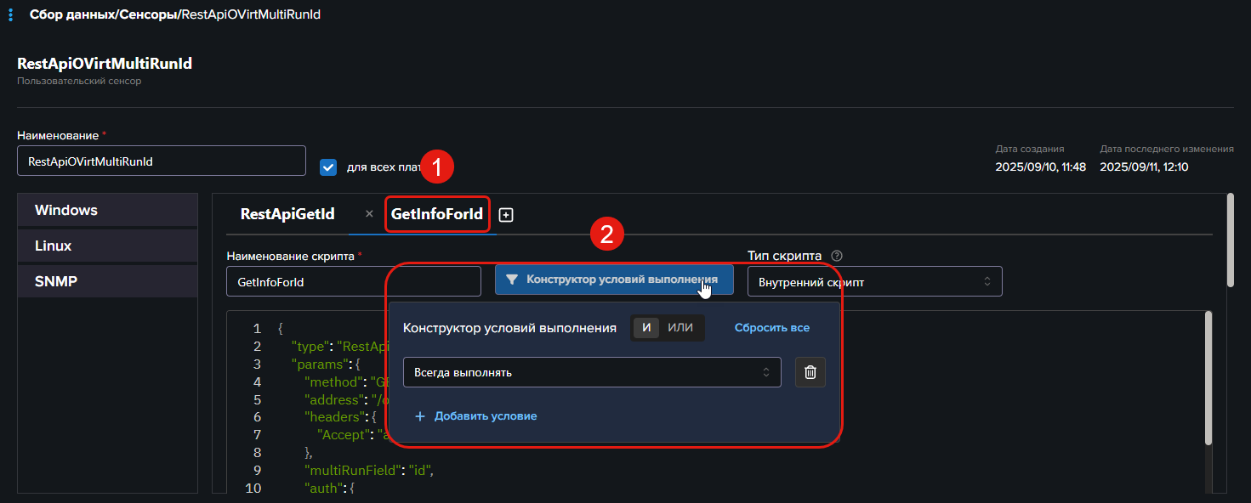Open the Всегда выполнять dropdown
The image size is (1251, 503).
coord(591,372)
